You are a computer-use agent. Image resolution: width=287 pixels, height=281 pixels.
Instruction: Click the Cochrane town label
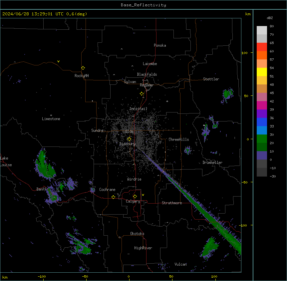[107, 190]
